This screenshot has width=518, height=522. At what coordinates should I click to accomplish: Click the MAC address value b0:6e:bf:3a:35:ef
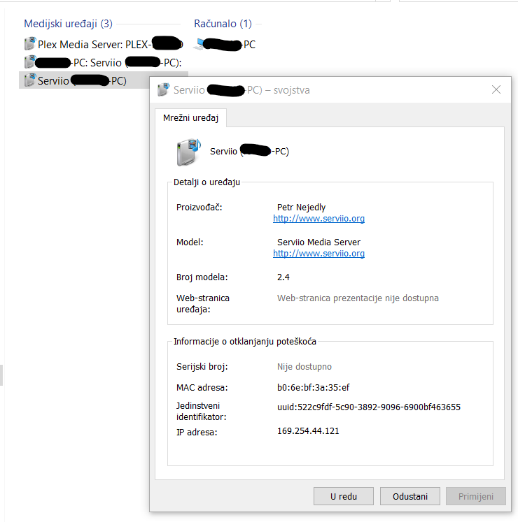click(x=313, y=387)
